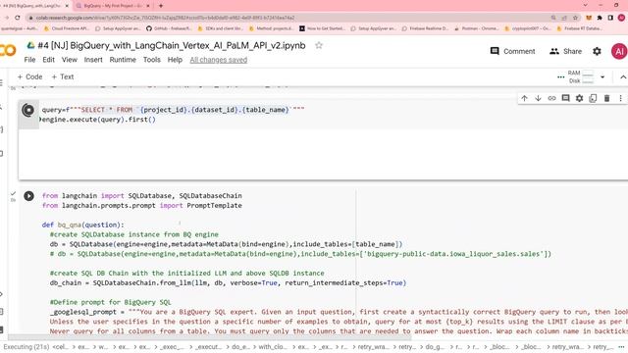Open the View menu
This screenshot has width=628, height=353.
(x=70, y=60)
